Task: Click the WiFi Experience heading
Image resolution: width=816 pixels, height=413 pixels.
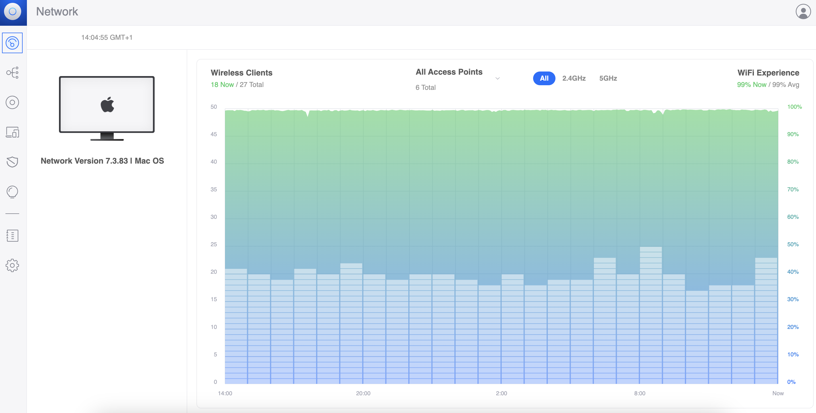Action: click(x=768, y=72)
